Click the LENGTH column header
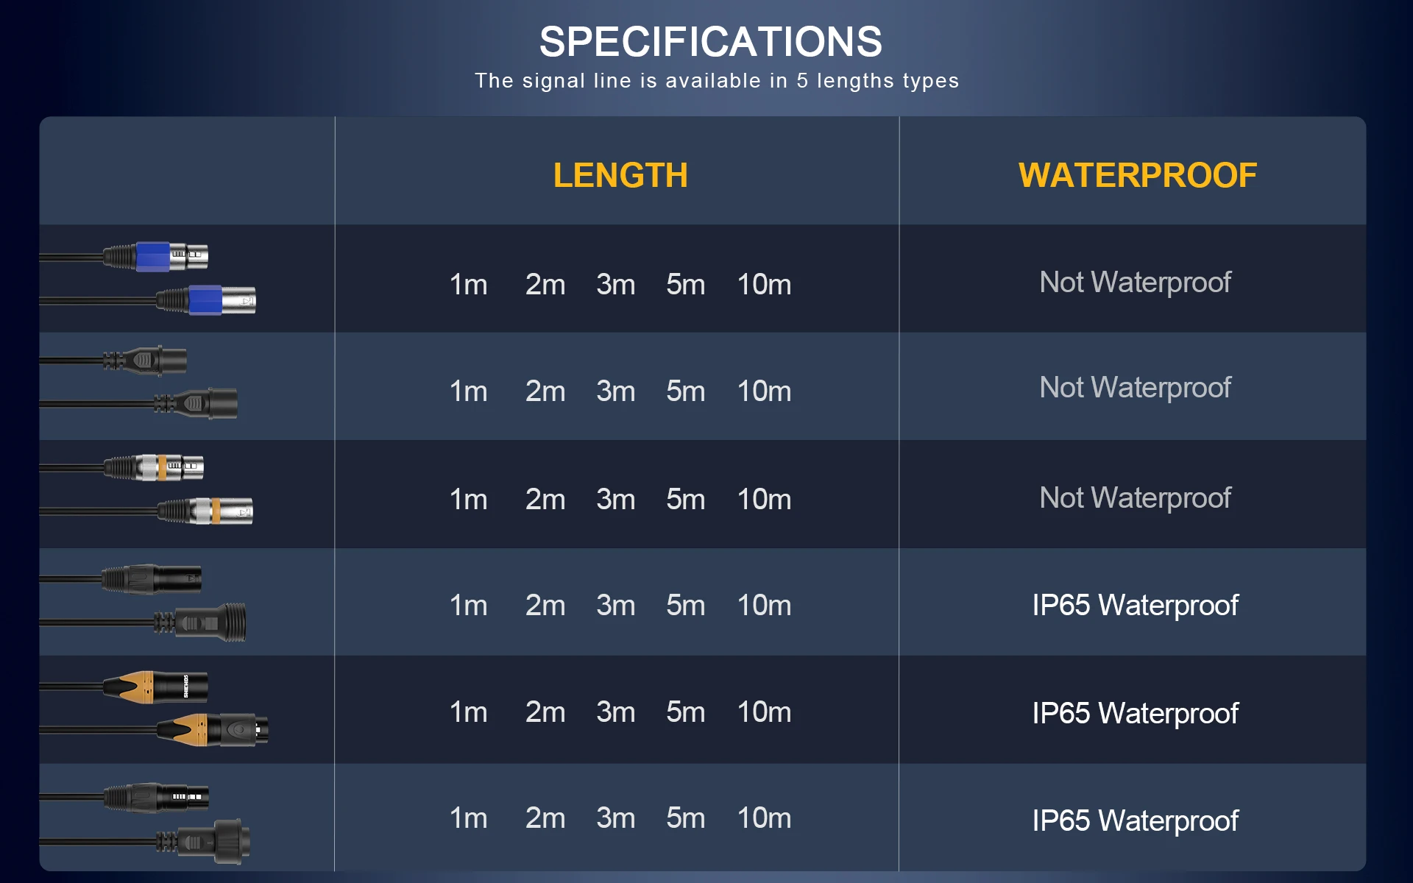 (620, 176)
